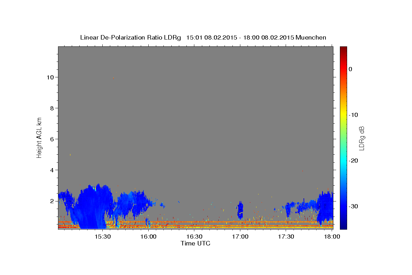The height and width of the screenshot is (275, 412).
Task: Click the 'Height AGL km' axis label
Action: pos(39,137)
